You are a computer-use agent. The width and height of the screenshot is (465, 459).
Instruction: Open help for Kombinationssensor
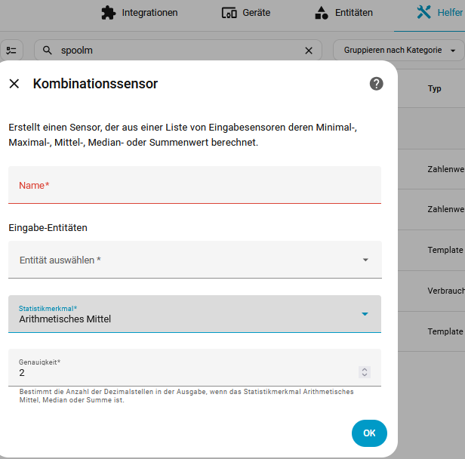[376, 84]
